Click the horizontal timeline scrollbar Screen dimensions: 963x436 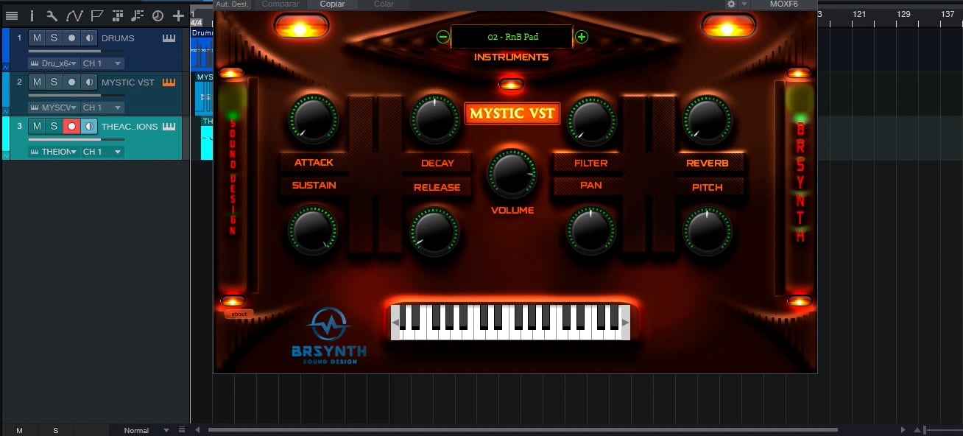click(x=523, y=430)
